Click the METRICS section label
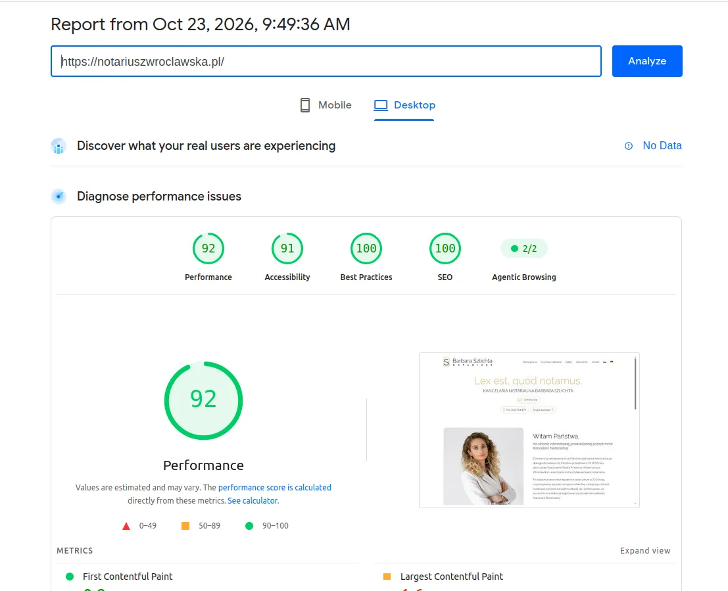This screenshot has width=728, height=591. pyautogui.click(x=75, y=551)
